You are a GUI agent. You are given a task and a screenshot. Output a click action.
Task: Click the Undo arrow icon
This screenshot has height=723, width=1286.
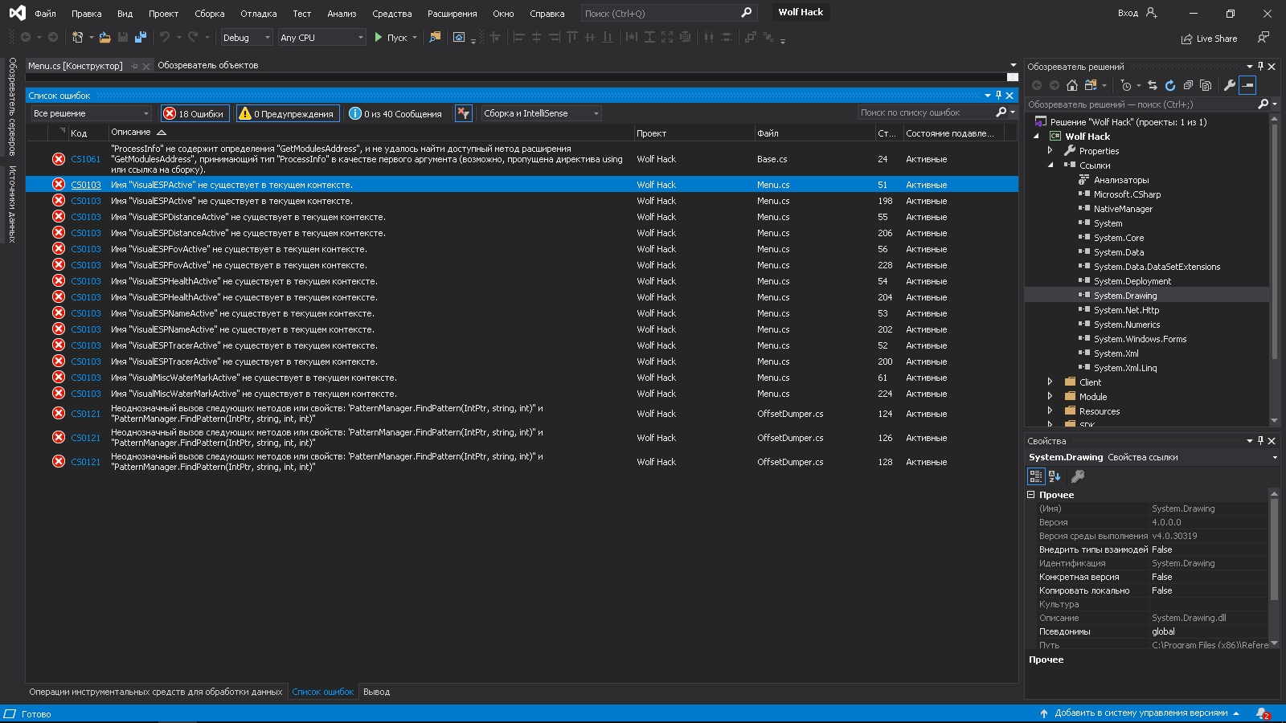click(x=165, y=37)
